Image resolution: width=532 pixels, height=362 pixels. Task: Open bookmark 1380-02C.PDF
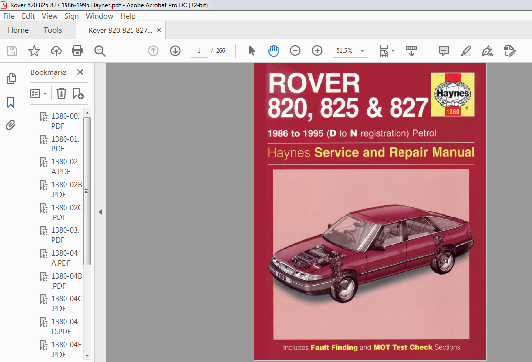pyautogui.click(x=61, y=212)
